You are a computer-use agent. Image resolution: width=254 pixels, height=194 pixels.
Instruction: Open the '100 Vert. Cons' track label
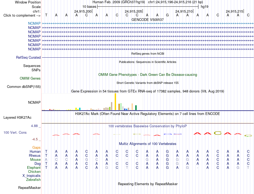click(15, 132)
